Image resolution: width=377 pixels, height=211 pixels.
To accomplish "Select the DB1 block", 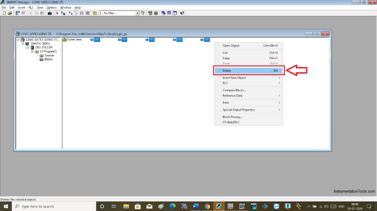I will coord(178,39).
